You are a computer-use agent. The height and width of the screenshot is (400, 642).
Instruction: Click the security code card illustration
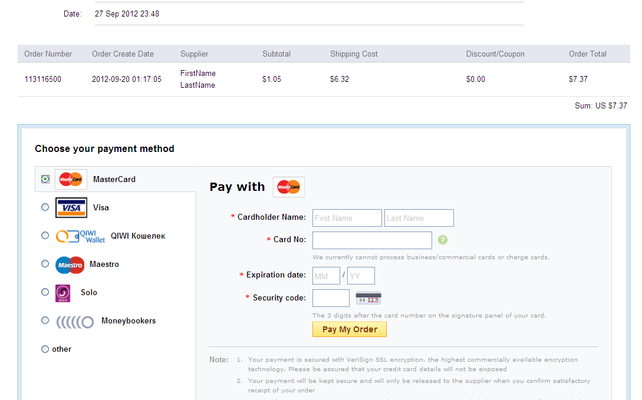tap(368, 298)
